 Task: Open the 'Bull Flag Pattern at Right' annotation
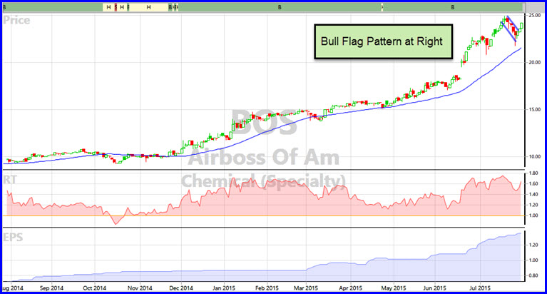384,41
